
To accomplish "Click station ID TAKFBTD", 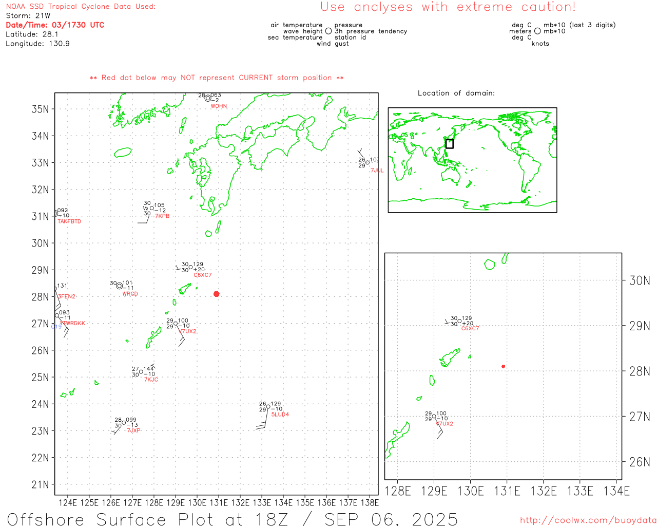I will click(69, 221).
